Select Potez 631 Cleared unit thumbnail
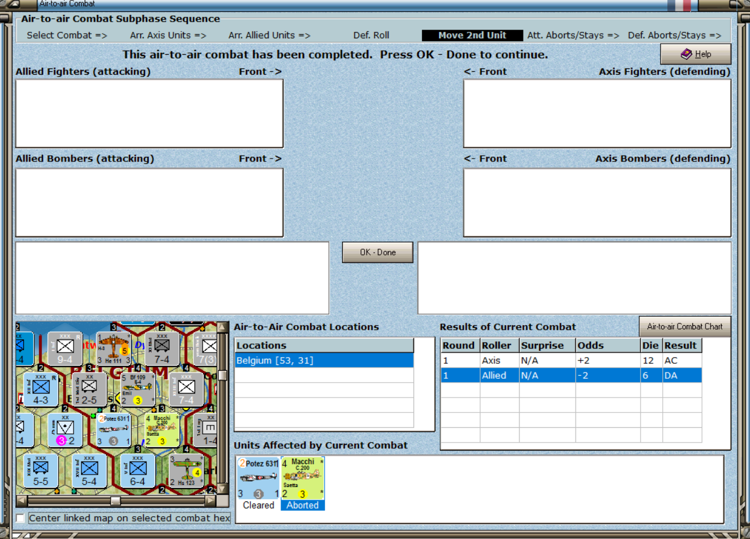This screenshot has width=750, height=539. pyautogui.click(x=258, y=483)
